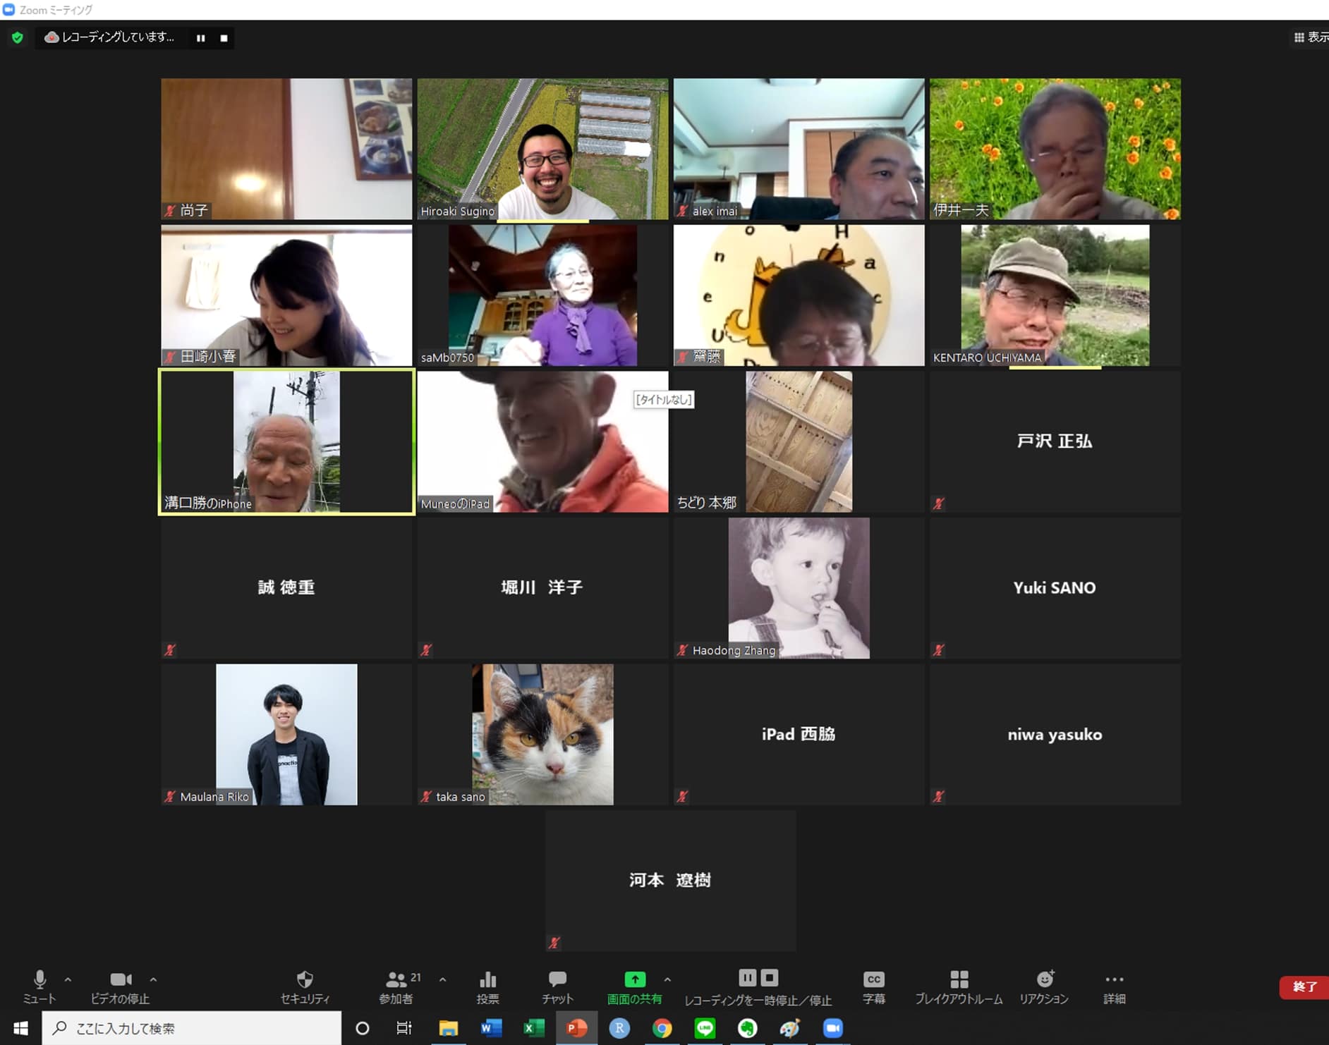Viewport: 1329px width, 1045px height.
Task: Mute microphone with the ミュート button
Action: (x=40, y=986)
